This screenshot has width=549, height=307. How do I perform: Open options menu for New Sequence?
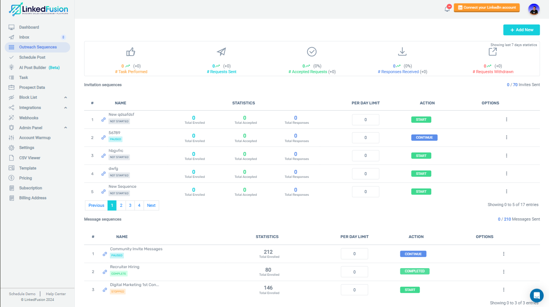(507, 192)
